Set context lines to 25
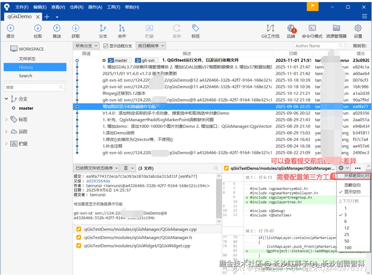 pyautogui.click(x=347, y=235)
